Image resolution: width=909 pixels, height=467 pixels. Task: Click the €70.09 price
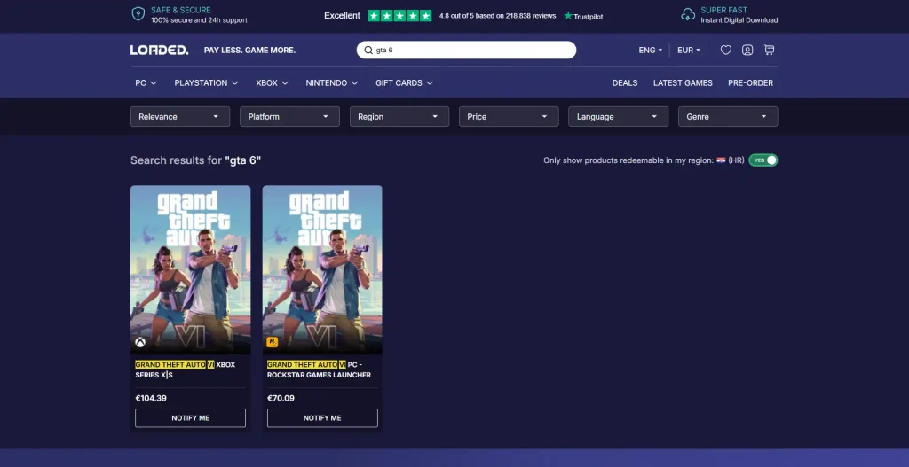pos(281,398)
